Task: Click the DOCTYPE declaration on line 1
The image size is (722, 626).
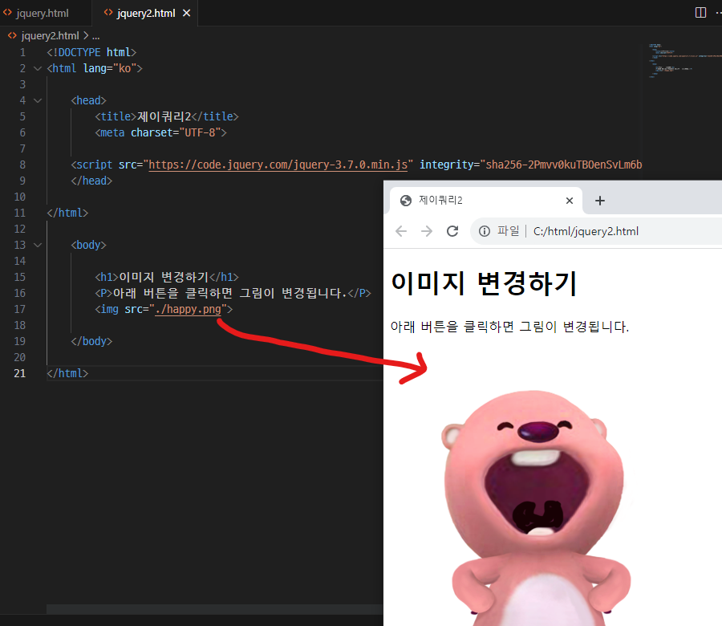Action: (91, 52)
